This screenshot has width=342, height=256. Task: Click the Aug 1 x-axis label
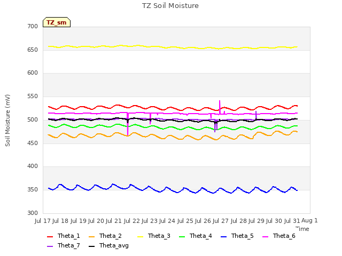tap(309, 220)
